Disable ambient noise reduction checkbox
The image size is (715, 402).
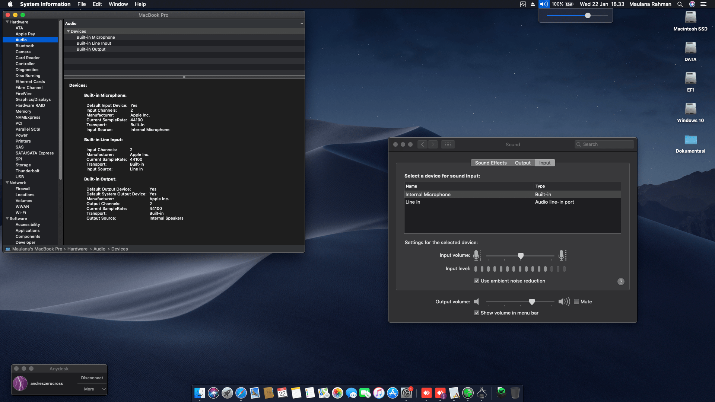click(x=477, y=281)
